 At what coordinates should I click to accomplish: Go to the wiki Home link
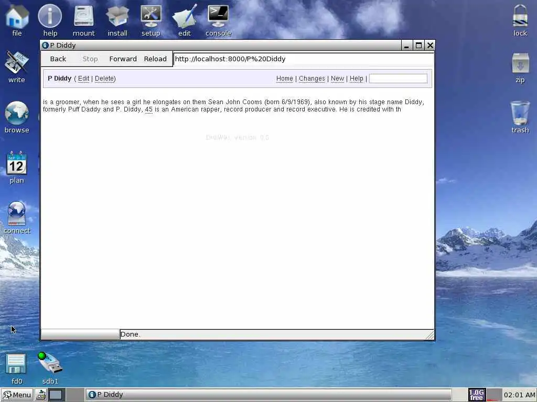click(x=285, y=79)
